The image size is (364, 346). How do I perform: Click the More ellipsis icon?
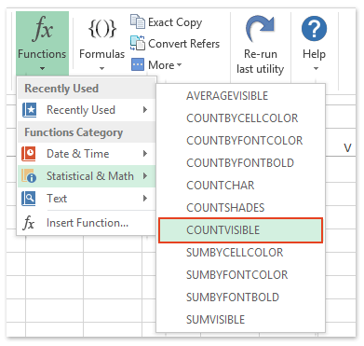point(138,64)
